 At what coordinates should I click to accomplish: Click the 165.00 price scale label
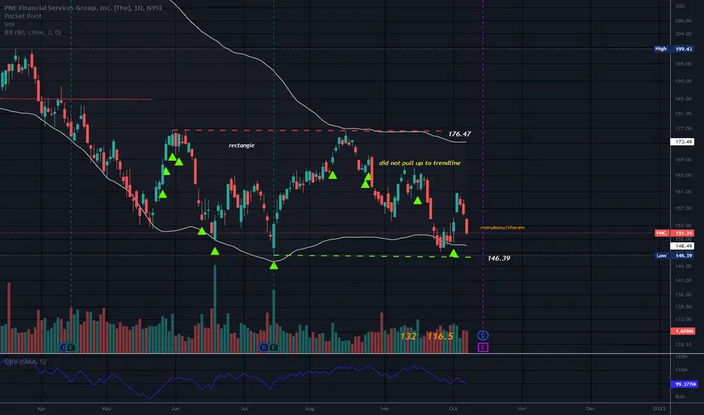[683, 175]
